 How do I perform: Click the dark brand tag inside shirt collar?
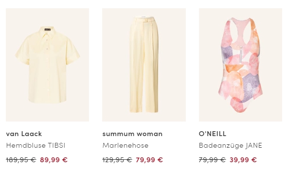tap(47, 29)
